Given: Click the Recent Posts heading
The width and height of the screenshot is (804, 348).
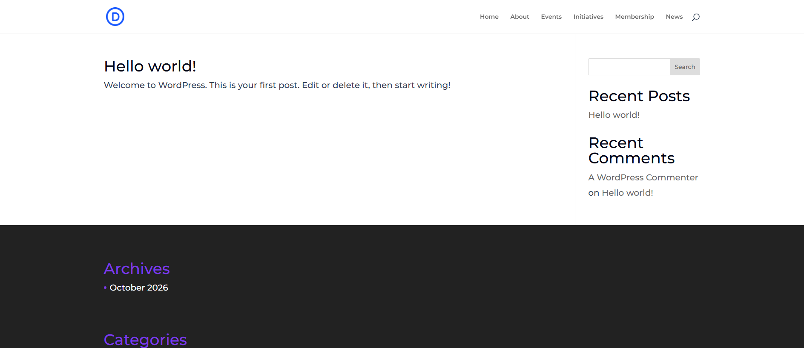Looking at the screenshot, I should pos(639,96).
